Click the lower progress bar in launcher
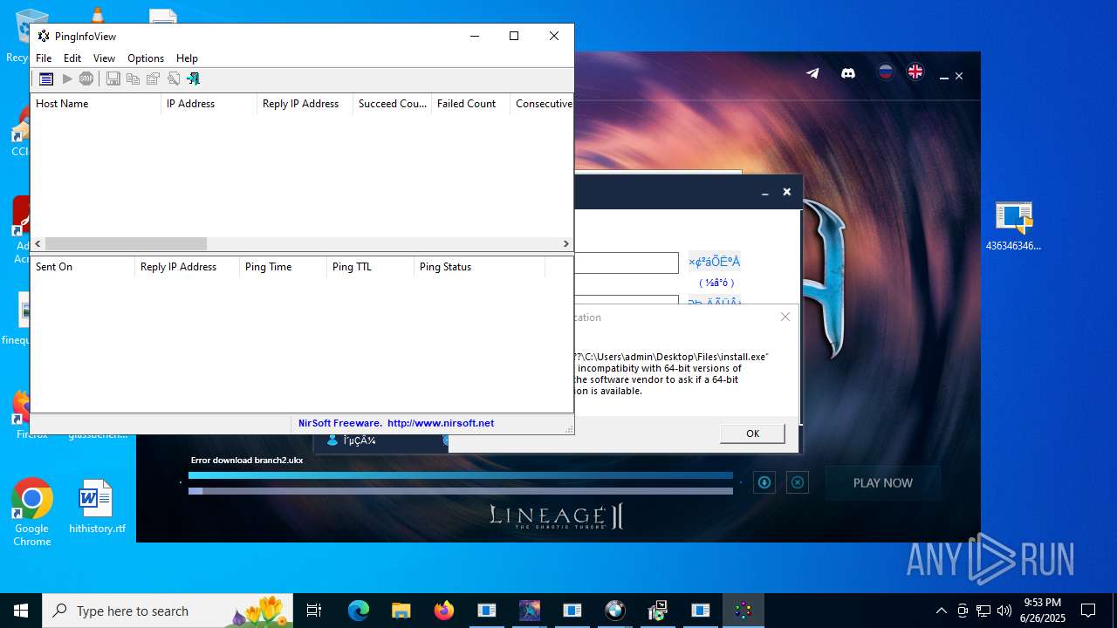 [461, 491]
